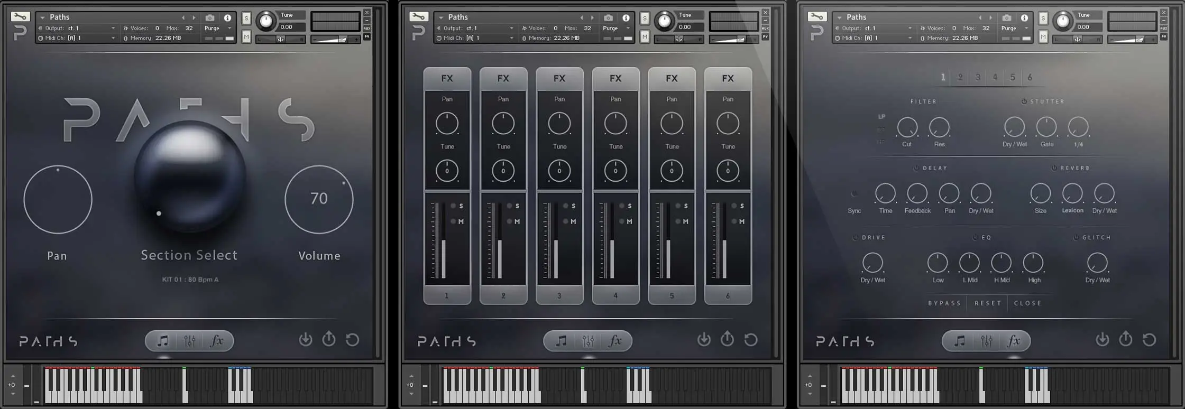The image size is (1185, 409).
Task: Click the camera snapshot icon in effects view
Action: (1007, 17)
